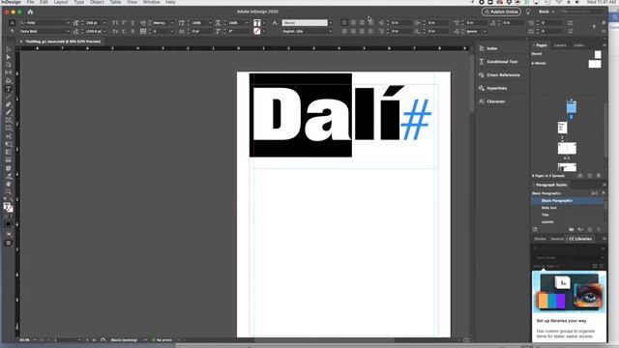The height and width of the screenshot is (348, 619).
Task: Select the Scissors tool
Action: click(9, 136)
